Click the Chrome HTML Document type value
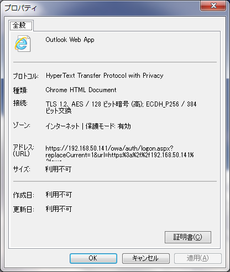 point(81,90)
